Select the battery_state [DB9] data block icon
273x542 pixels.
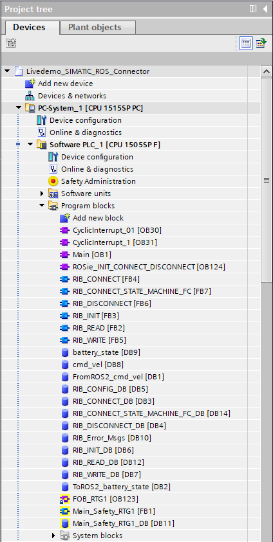(65, 352)
